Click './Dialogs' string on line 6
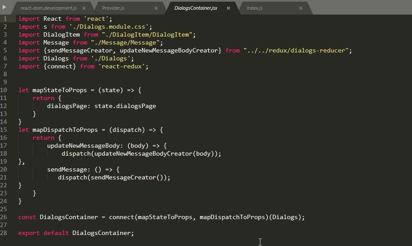412x246 pixels. point(111,58)
